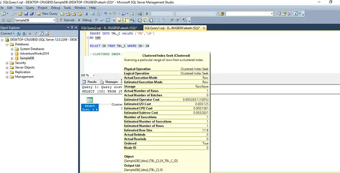This screenshot has width=340, height=173.
Task: Close the Object Explorer panel
Action: pyautogui.click(x=76, y=27)
